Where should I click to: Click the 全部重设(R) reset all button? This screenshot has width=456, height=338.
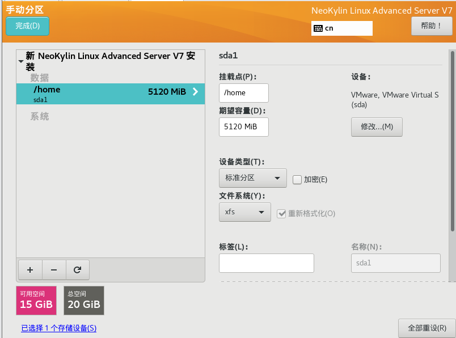click(427, 328)
